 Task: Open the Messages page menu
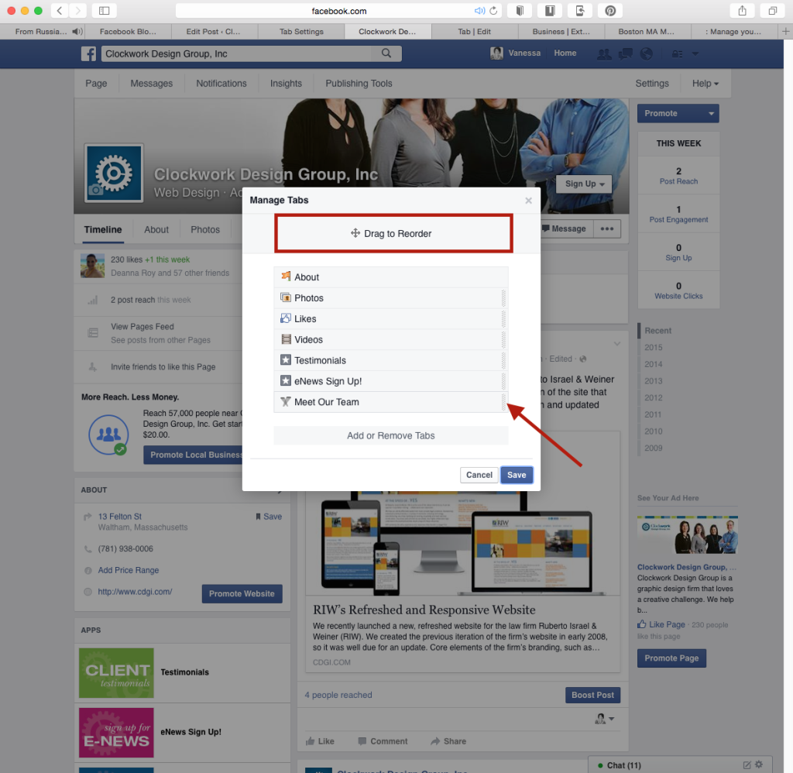(x=151, y=84)
